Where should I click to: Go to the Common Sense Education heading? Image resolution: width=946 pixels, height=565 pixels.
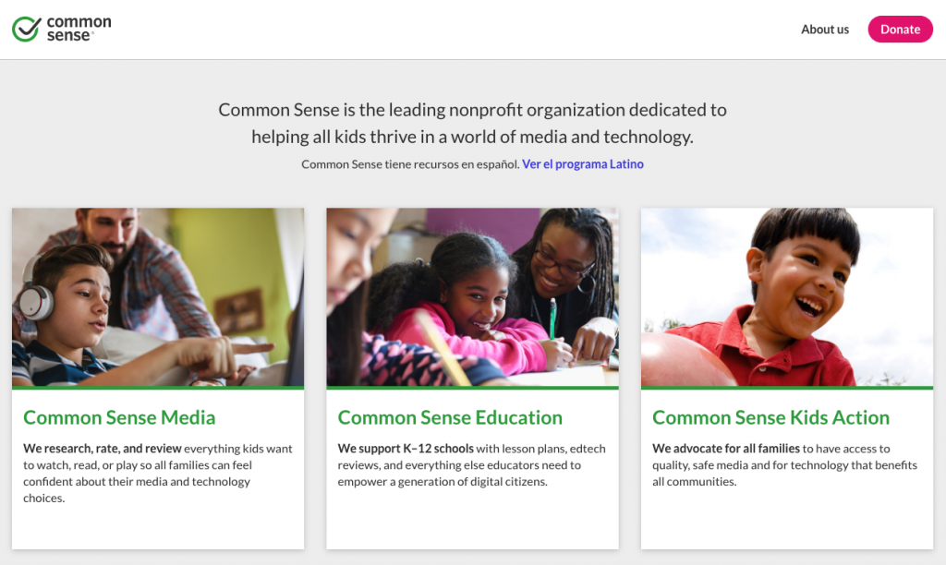click(x=450, y=417)
